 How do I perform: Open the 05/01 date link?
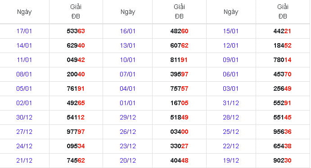click(x=24, y=88)
